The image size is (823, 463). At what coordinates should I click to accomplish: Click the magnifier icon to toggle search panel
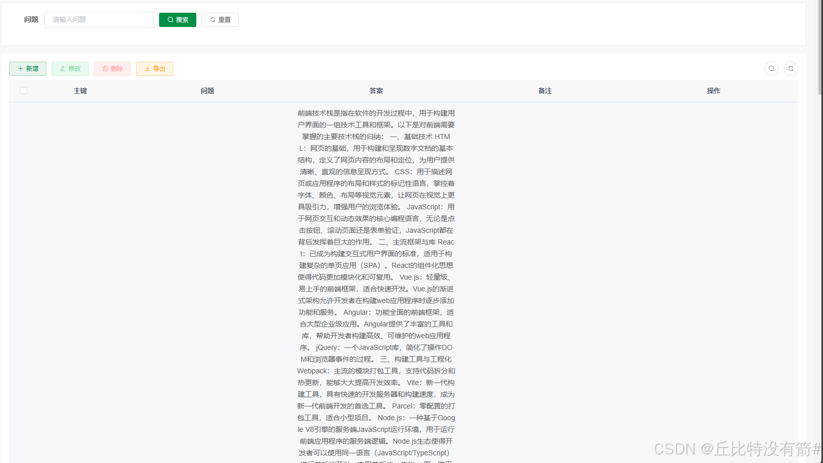coord(771,68)
